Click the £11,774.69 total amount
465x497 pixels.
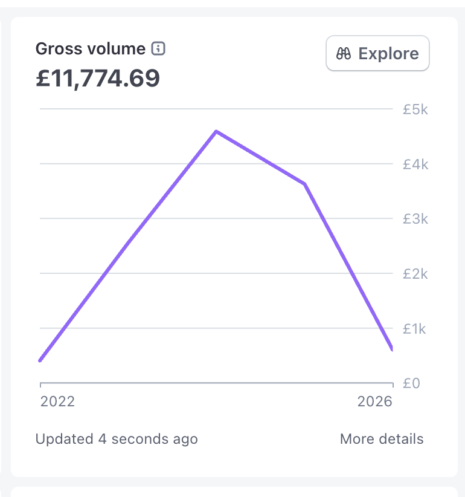point(98,79)
